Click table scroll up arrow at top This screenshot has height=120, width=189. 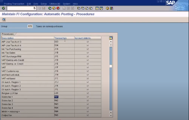111,42
